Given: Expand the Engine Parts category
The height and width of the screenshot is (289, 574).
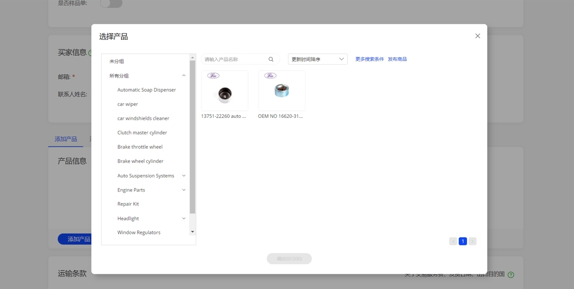Looking at the screenshot, I should tap(184, 190).
